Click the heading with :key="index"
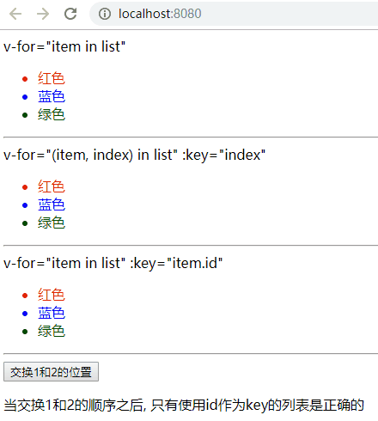 (134, 155)
